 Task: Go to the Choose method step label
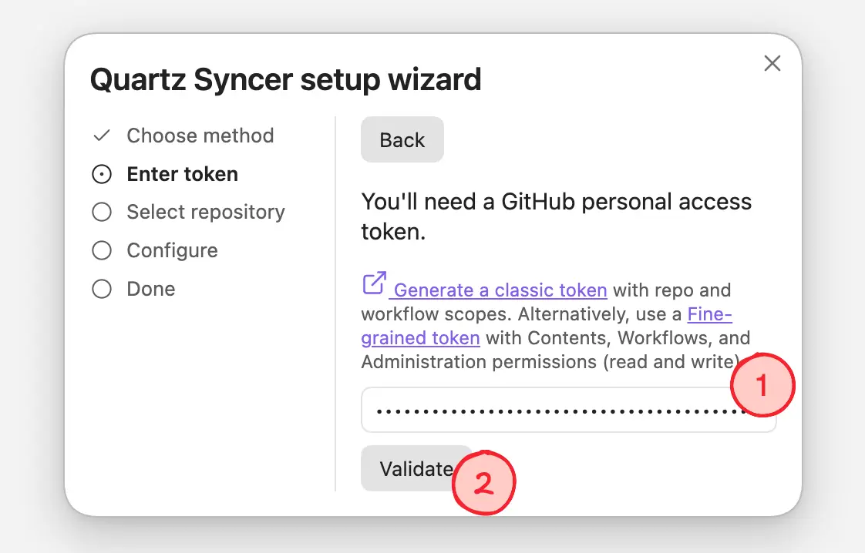pos(200,136)
